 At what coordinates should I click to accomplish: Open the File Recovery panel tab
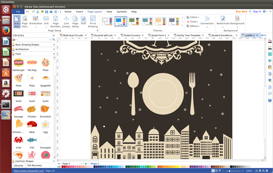[34, 166]
